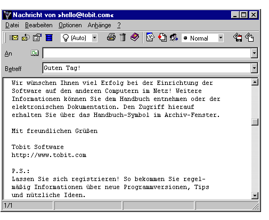Open the An recipient field dropdown arrow

pos(254,53)
